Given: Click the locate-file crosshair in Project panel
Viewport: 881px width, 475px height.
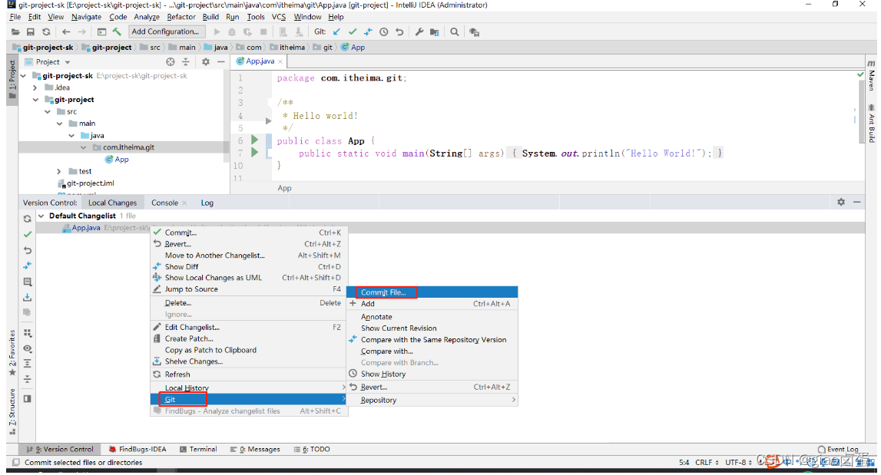Looking at the screenshot, I should (x=171, y=61).
